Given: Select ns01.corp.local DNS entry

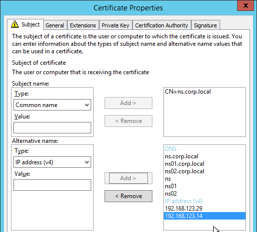Looking at the screenshot, I should 184,164.
